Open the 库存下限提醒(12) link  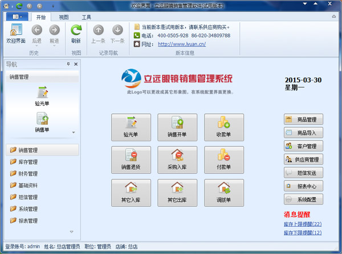pos(303,232)
